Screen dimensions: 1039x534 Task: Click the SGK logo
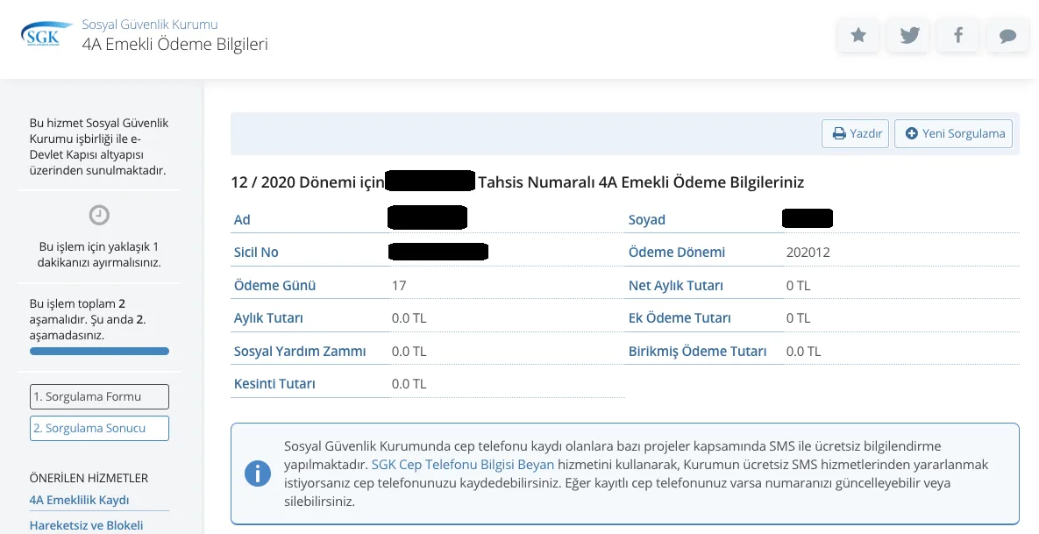click(46, 34)
